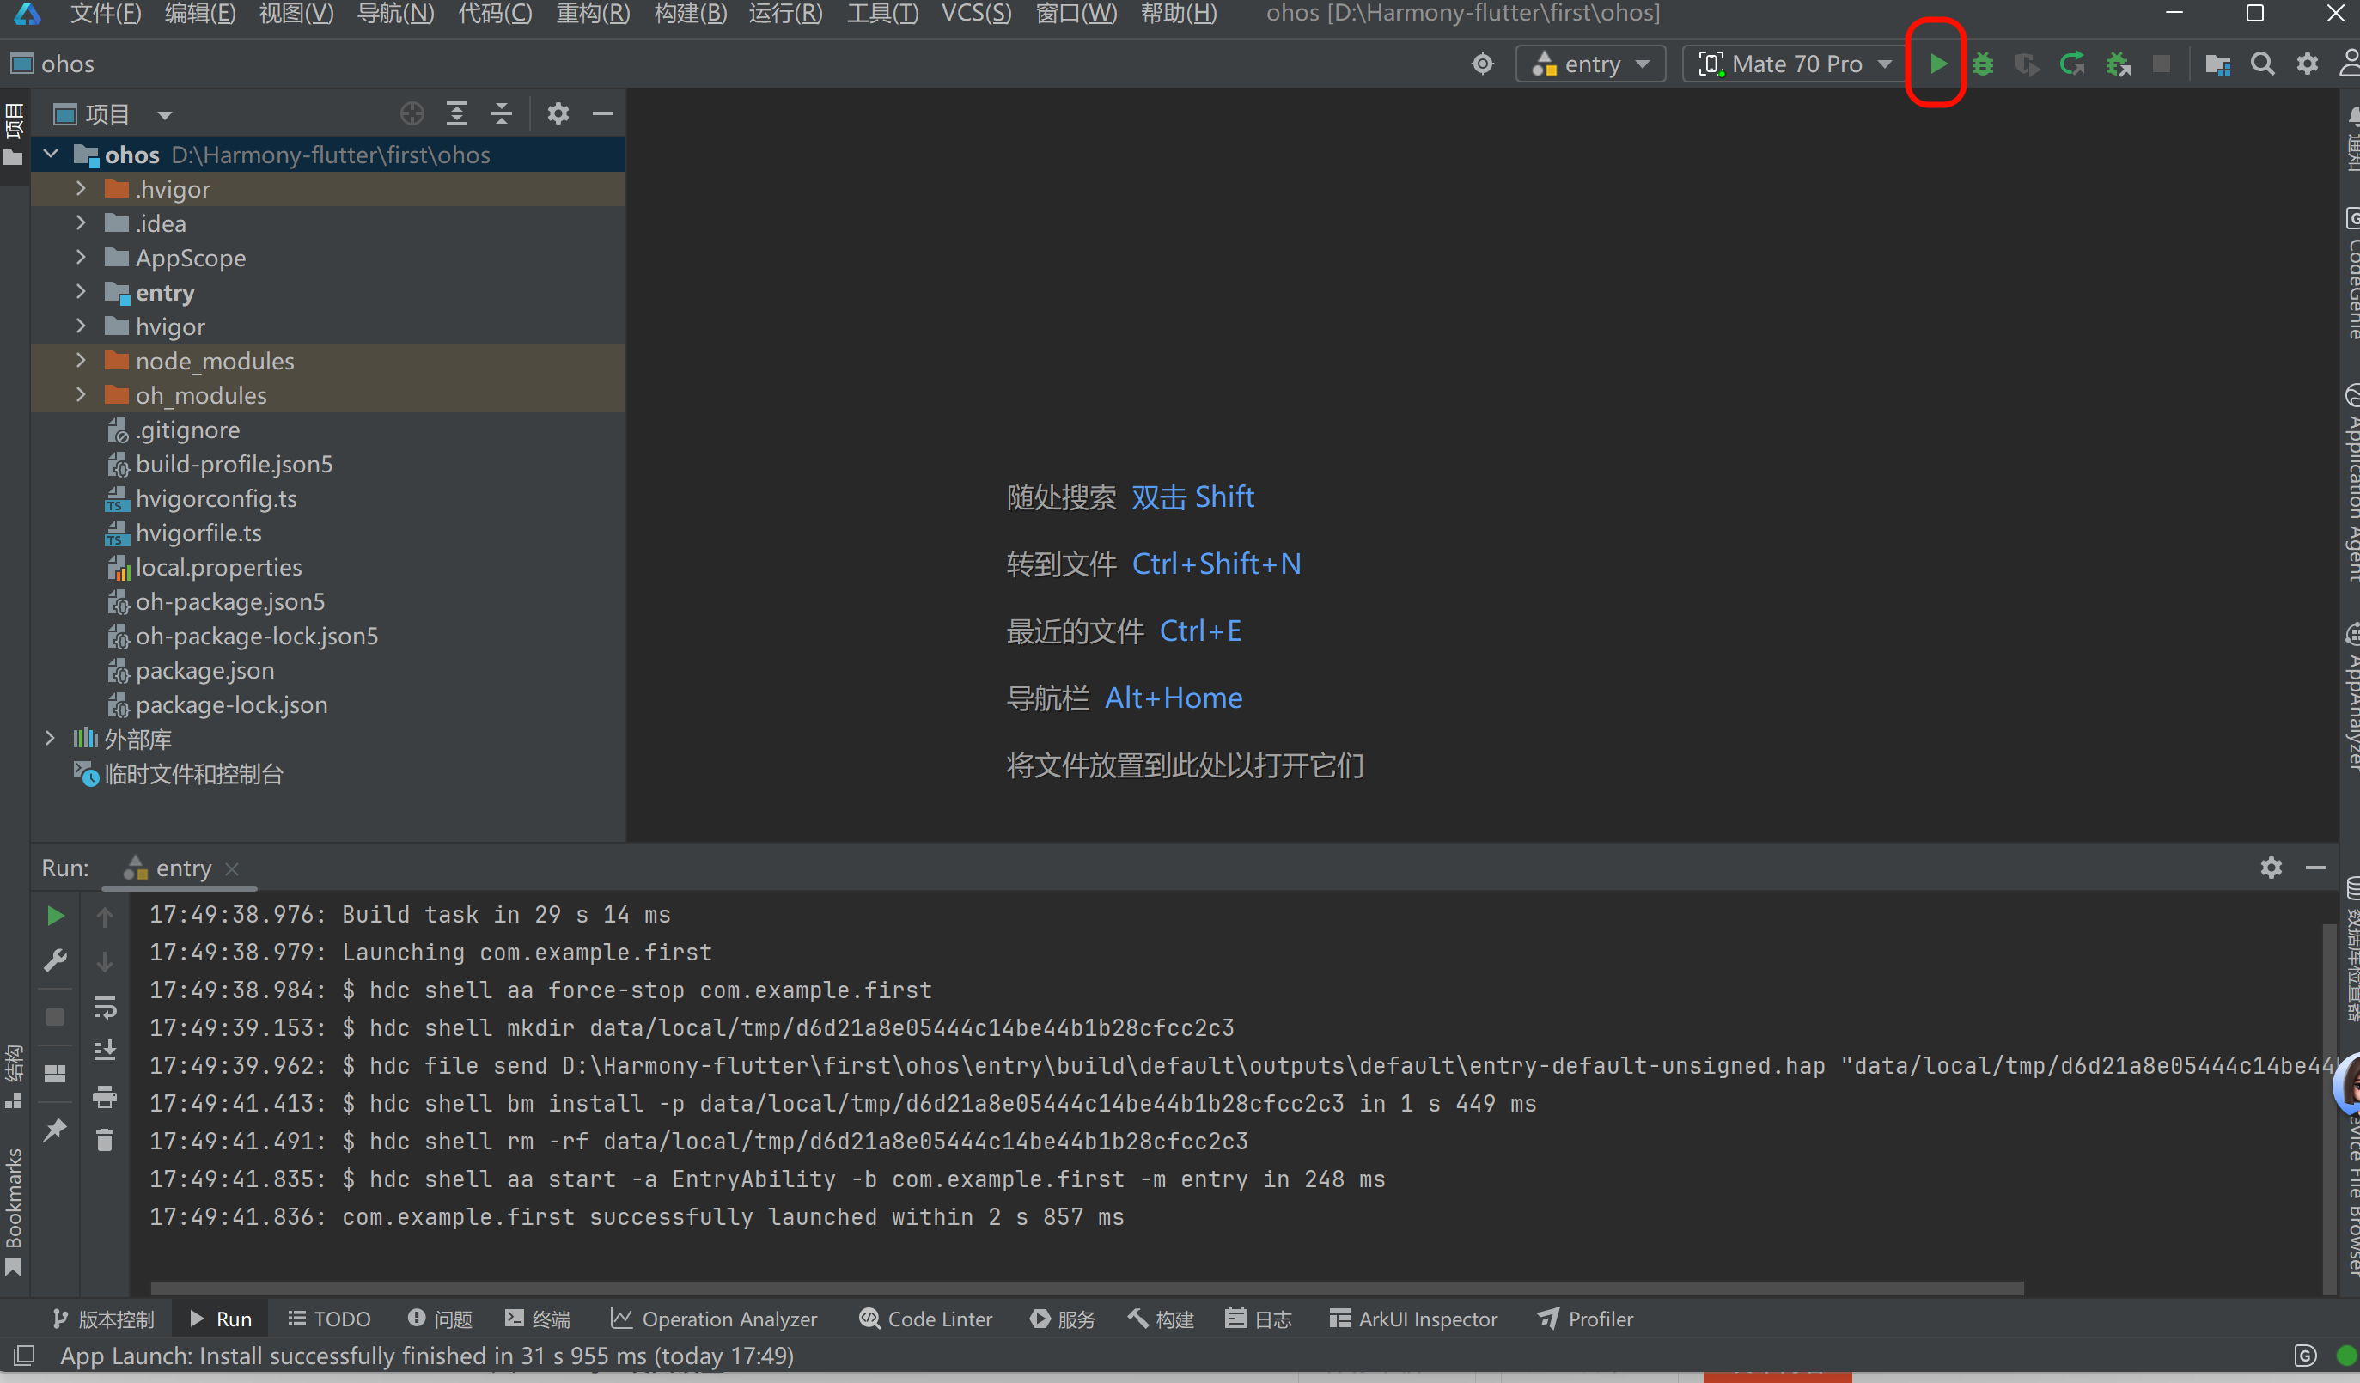Open the Code Linter tool window

click(x=925, y=1319)
